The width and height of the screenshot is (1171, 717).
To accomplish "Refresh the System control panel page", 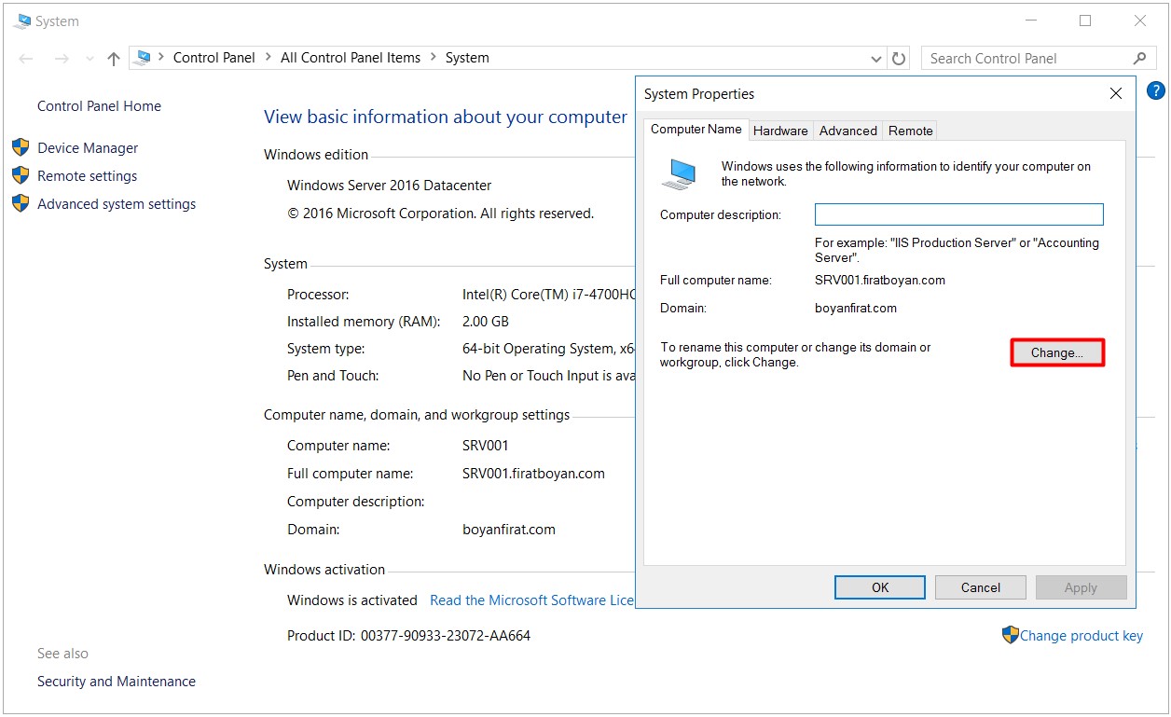I will tap(899, 58).
